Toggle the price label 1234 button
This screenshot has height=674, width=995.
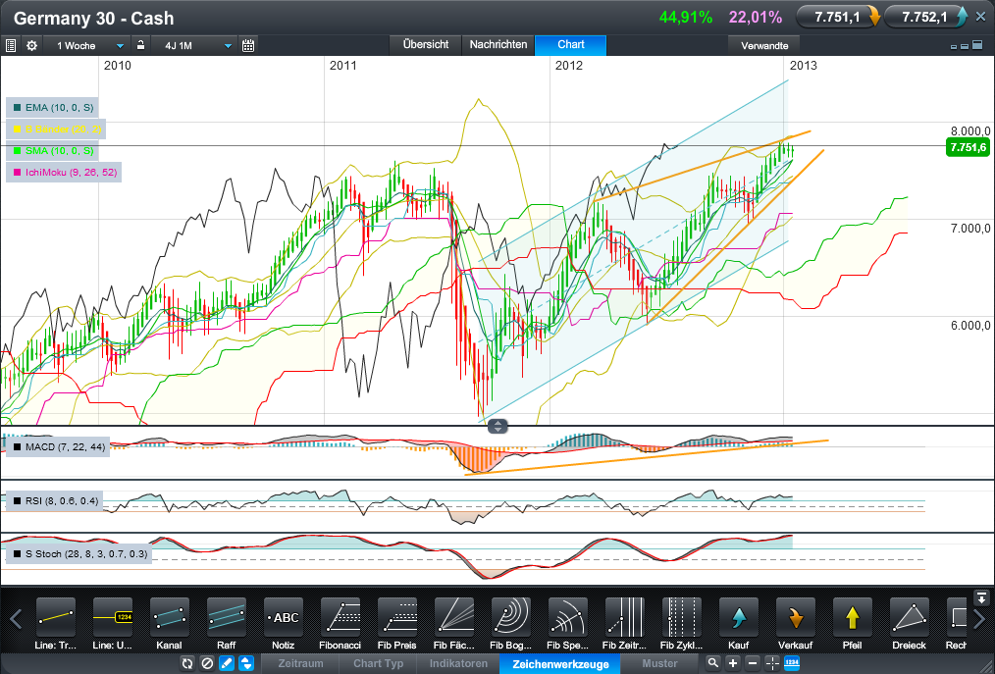tap(791, 664)
